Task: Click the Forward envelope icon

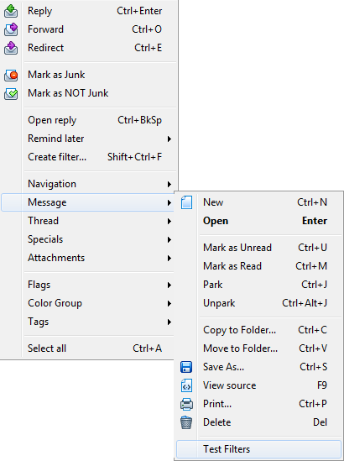Action: click(x=11, y=29)
